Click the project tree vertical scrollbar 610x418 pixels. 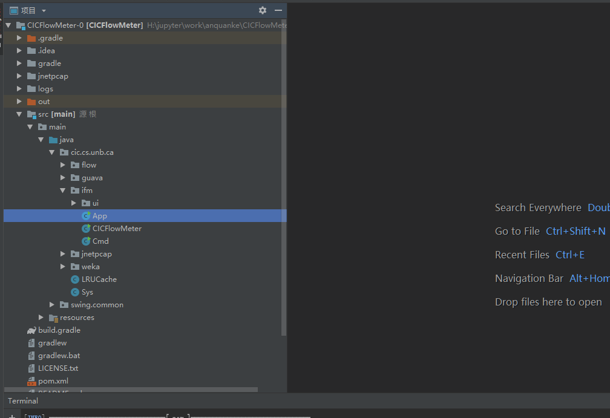[x=284, y=181]
